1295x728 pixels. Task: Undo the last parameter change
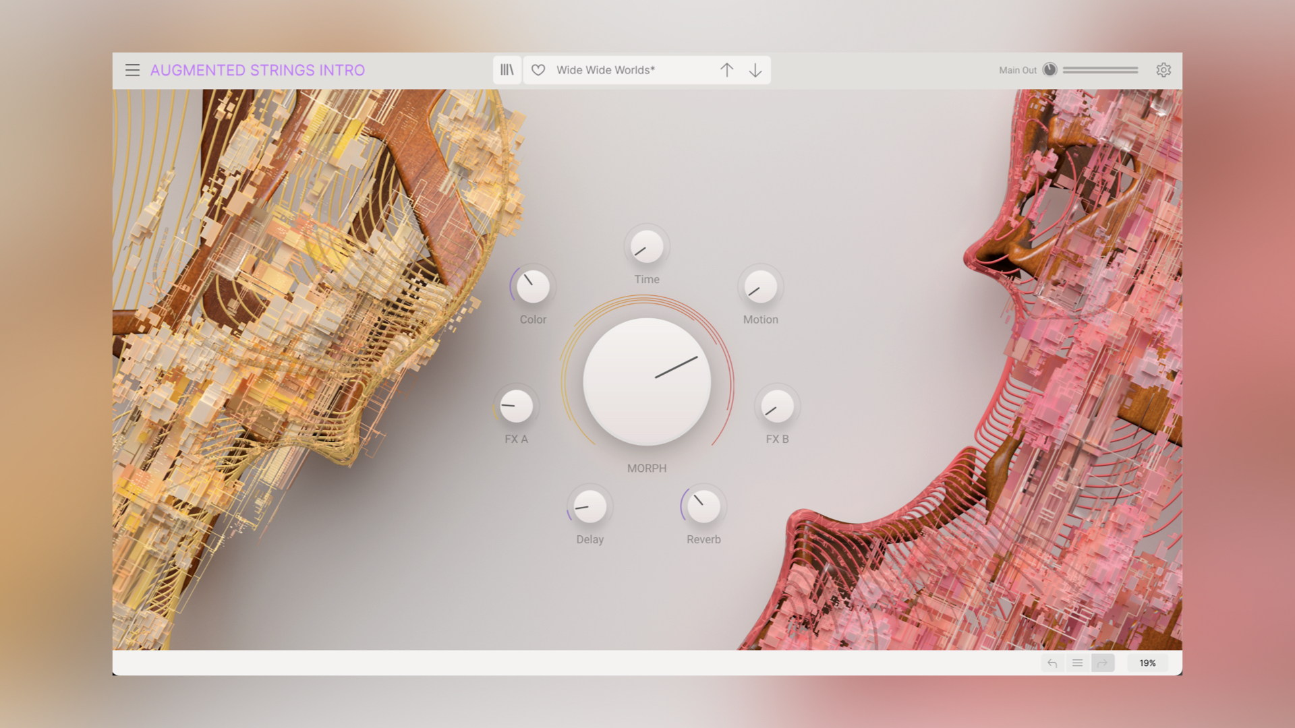pos(1052,663)
